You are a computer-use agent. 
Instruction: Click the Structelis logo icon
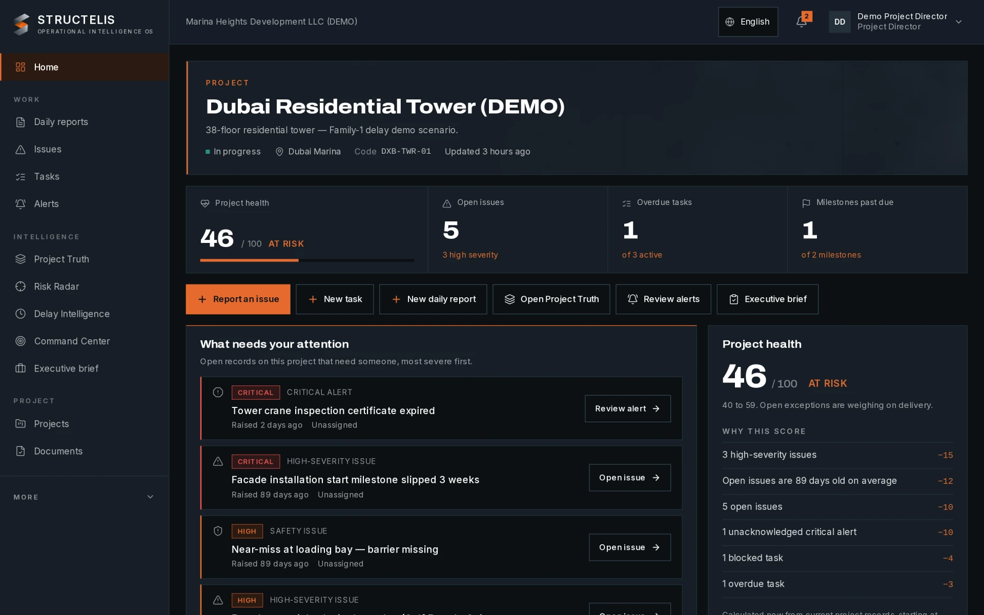tap(22, 24)
